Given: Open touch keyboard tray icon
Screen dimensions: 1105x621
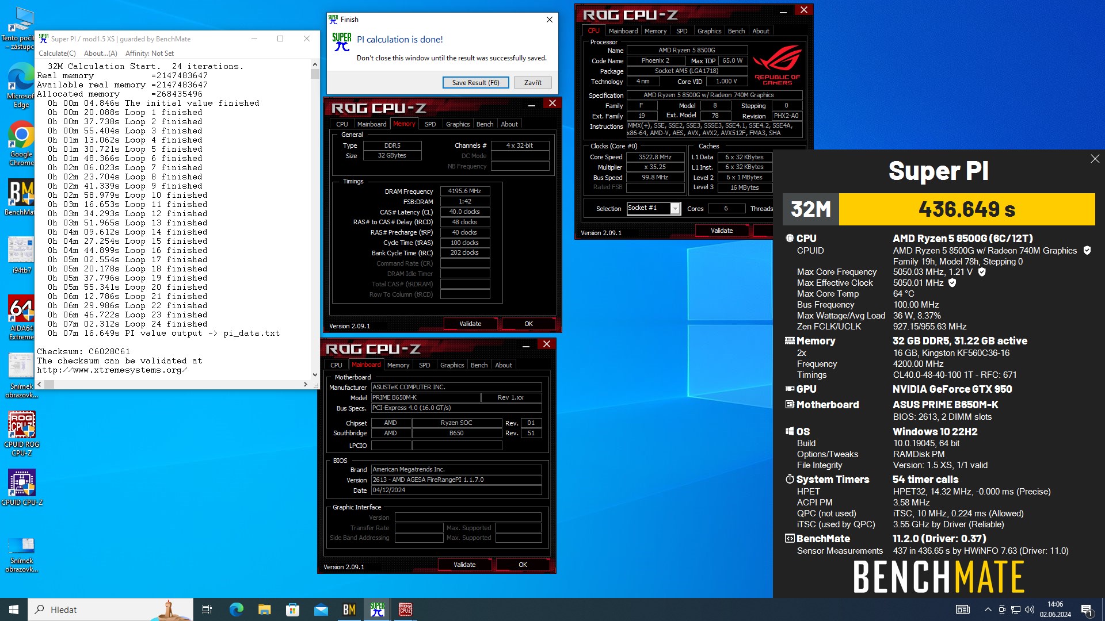Looking at the screenshot, I should 963,609.
